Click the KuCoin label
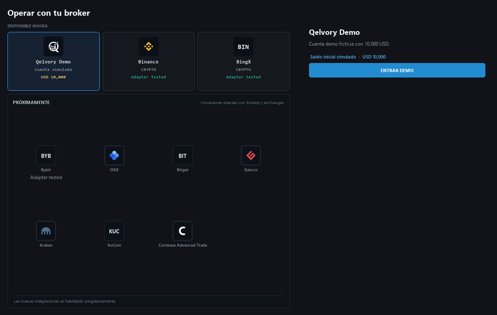This screenshot has height=315, width=497. (x=114, y=245)
